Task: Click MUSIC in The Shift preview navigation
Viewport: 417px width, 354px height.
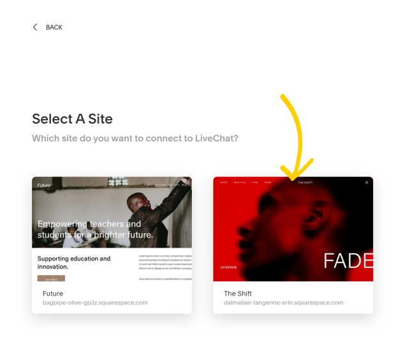Action: point(224,183)
